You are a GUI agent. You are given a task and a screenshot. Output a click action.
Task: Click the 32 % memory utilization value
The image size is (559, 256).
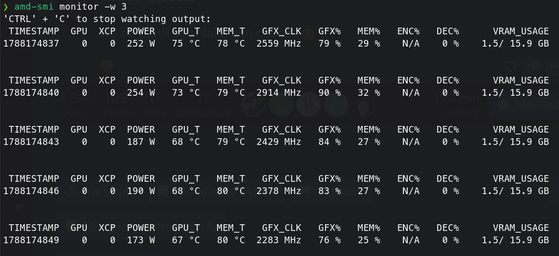click(369, 93)
